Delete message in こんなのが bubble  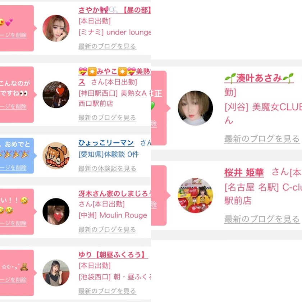[x=13, y=106]
